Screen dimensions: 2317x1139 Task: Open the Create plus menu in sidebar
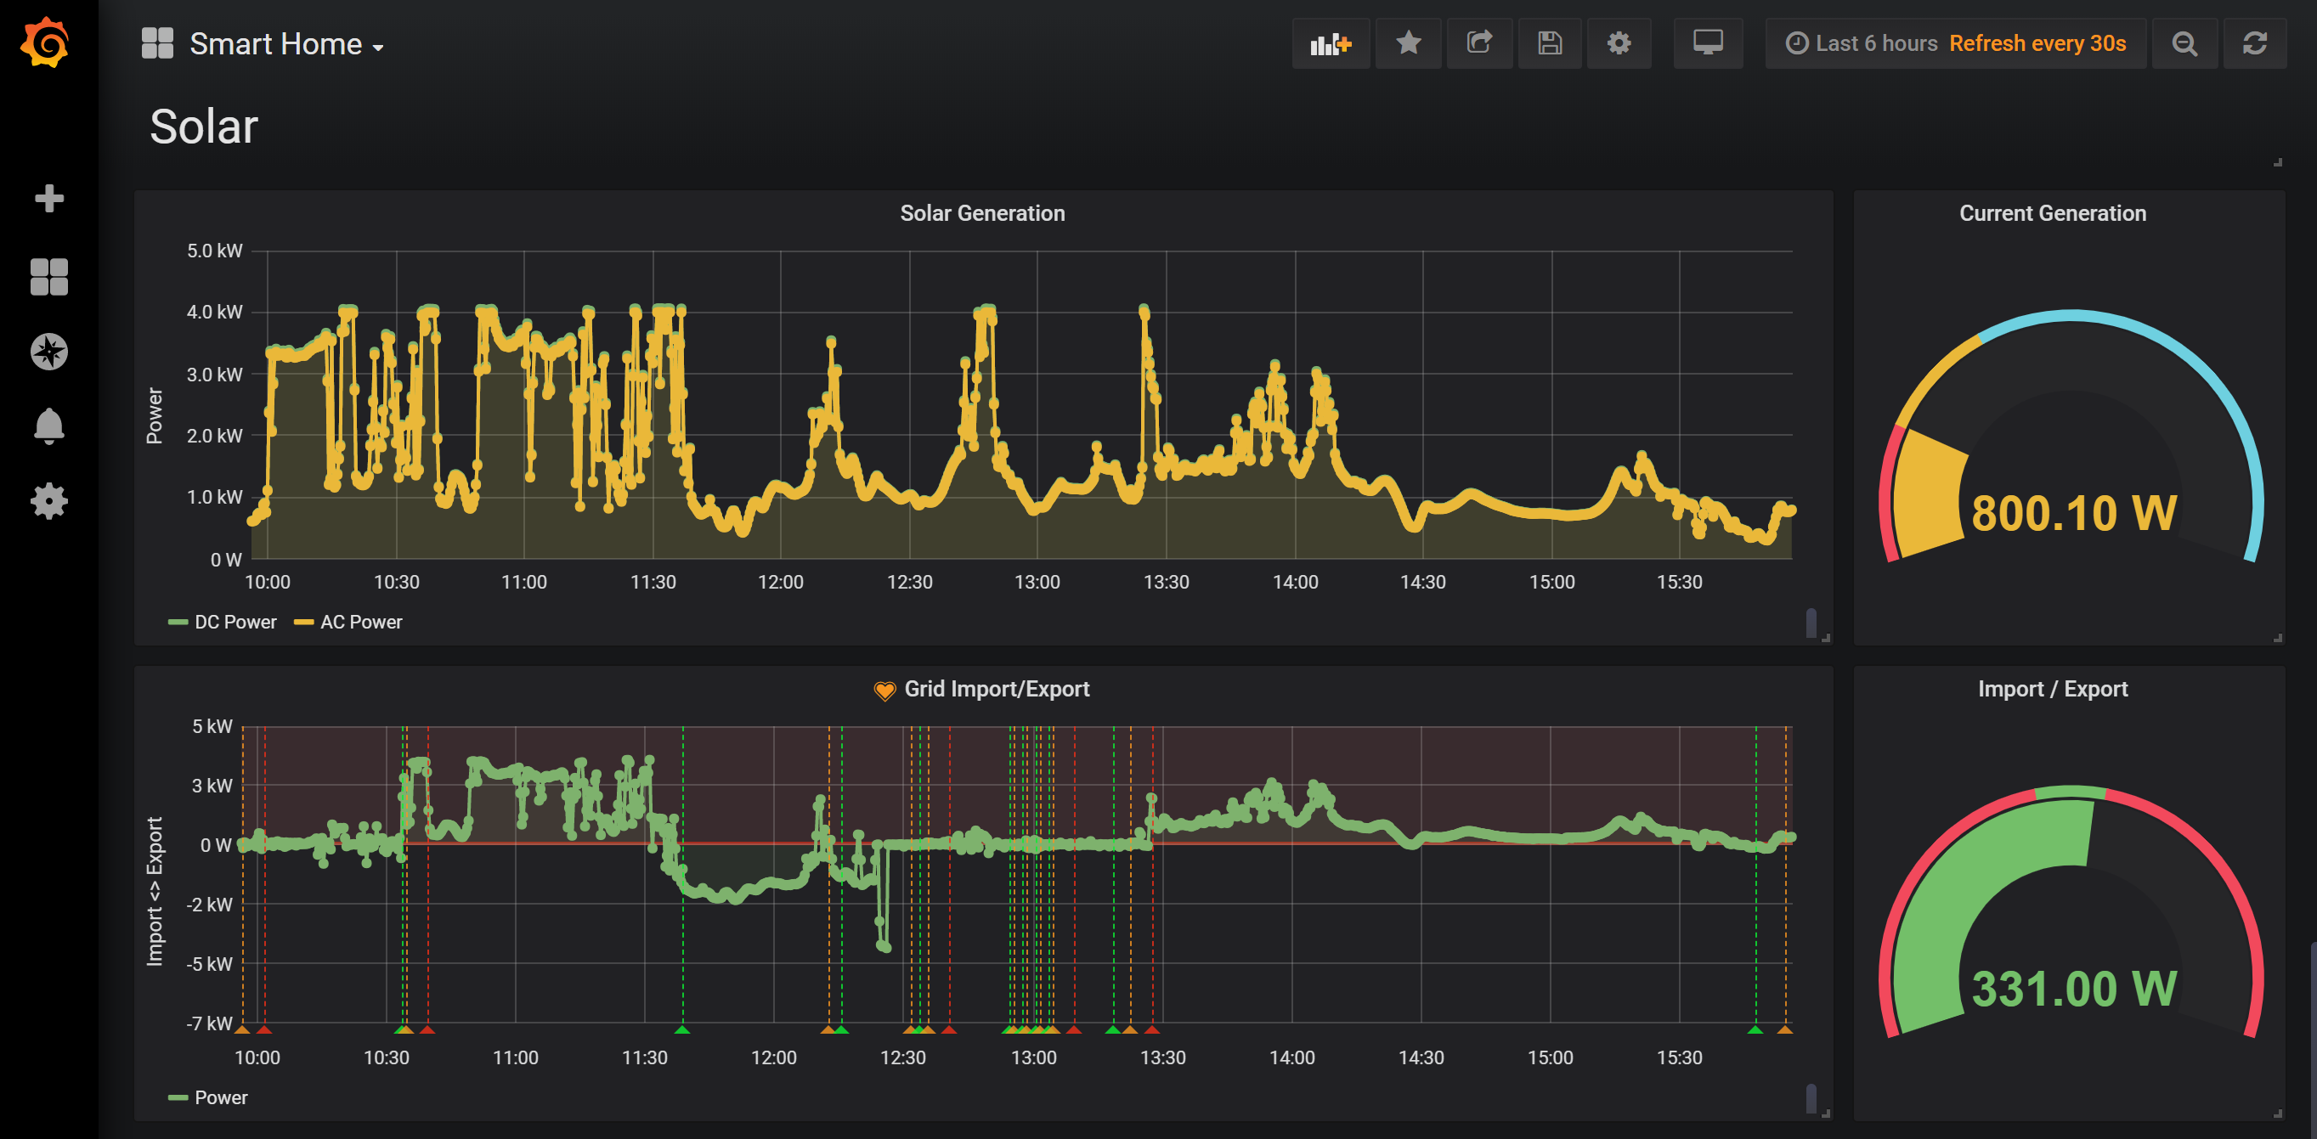(48, 198)
